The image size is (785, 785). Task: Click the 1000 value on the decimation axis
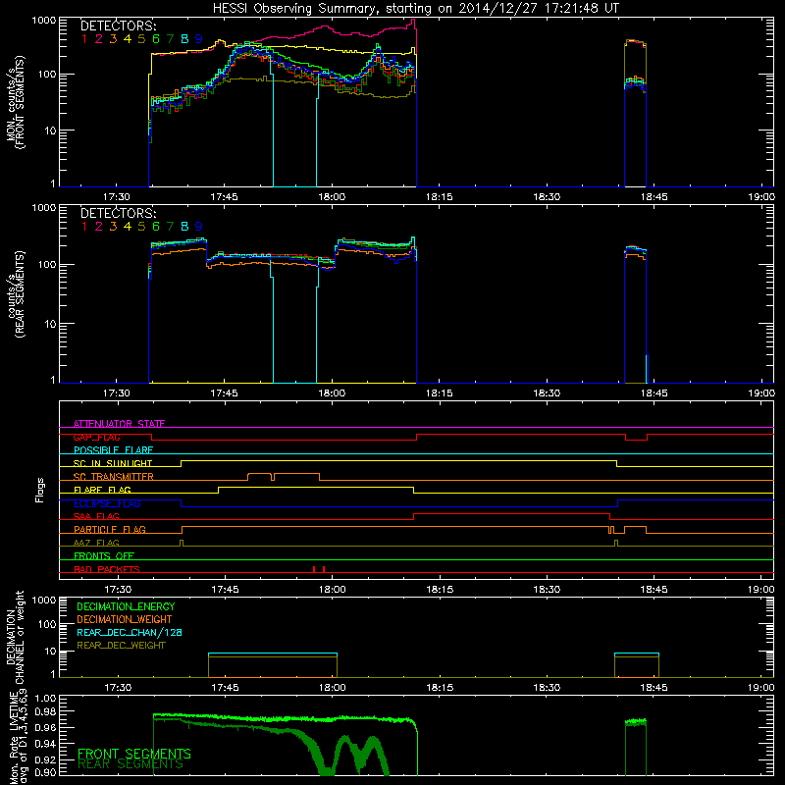43,600
